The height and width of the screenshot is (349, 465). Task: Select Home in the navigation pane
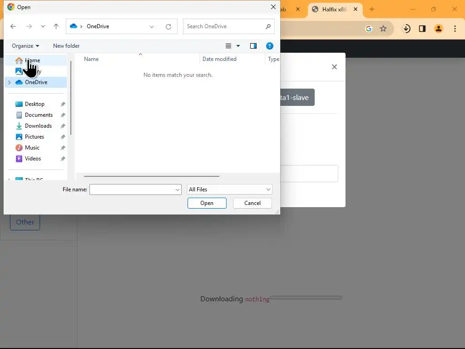point(35,60)
